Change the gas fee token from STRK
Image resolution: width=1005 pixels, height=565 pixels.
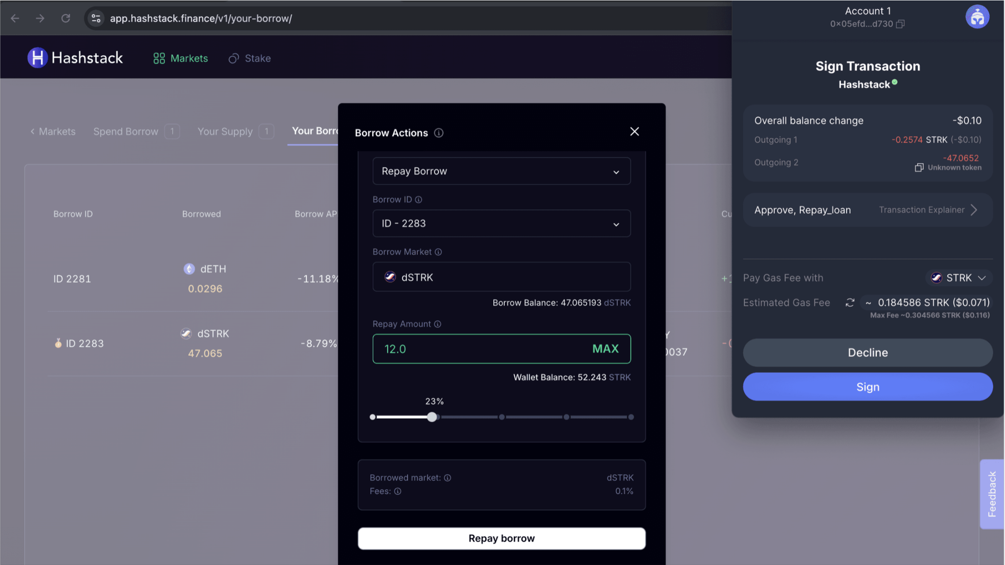(x=959, y=278)
